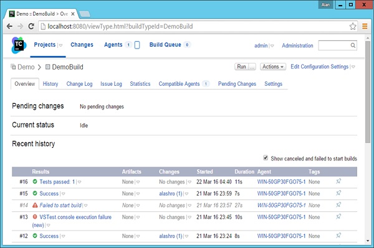Switch to the Change Log tab
Image resolution: width=374 pixels, height=248 pixels.
pos(79,84)
